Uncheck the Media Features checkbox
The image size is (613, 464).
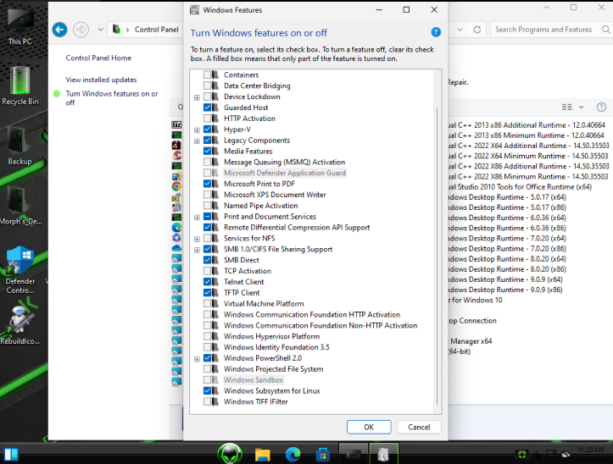tap(207, 152)
